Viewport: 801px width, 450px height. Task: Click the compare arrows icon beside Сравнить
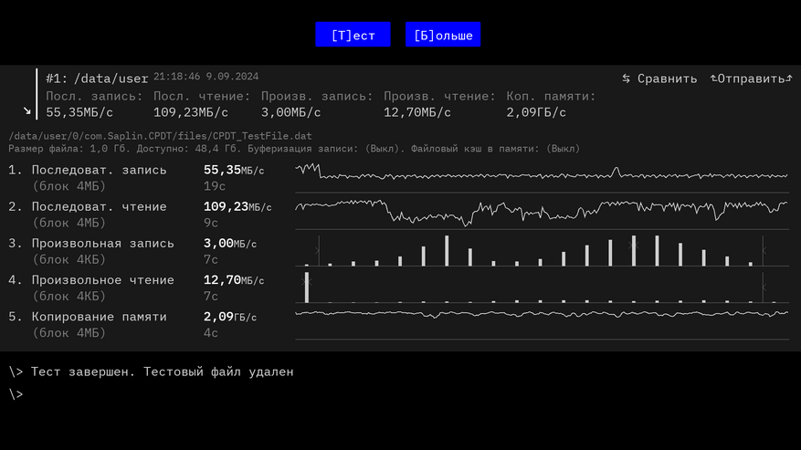click(627, 78)
